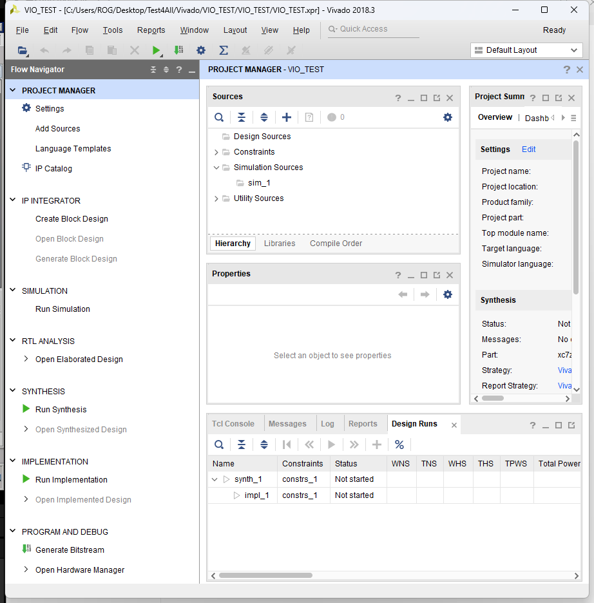Expand all in Sources panel
This screenshot has width=594, height=603.
pyautogui.click(x=264, y=117)
